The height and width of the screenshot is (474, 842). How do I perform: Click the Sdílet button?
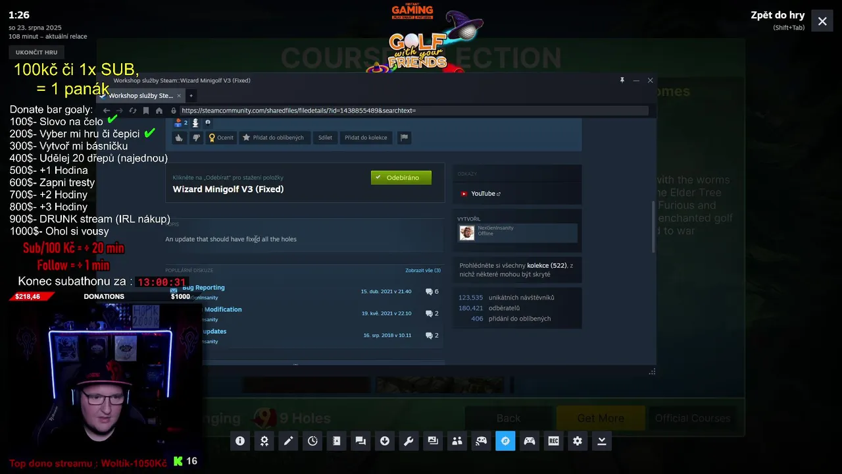pos(325,138)
